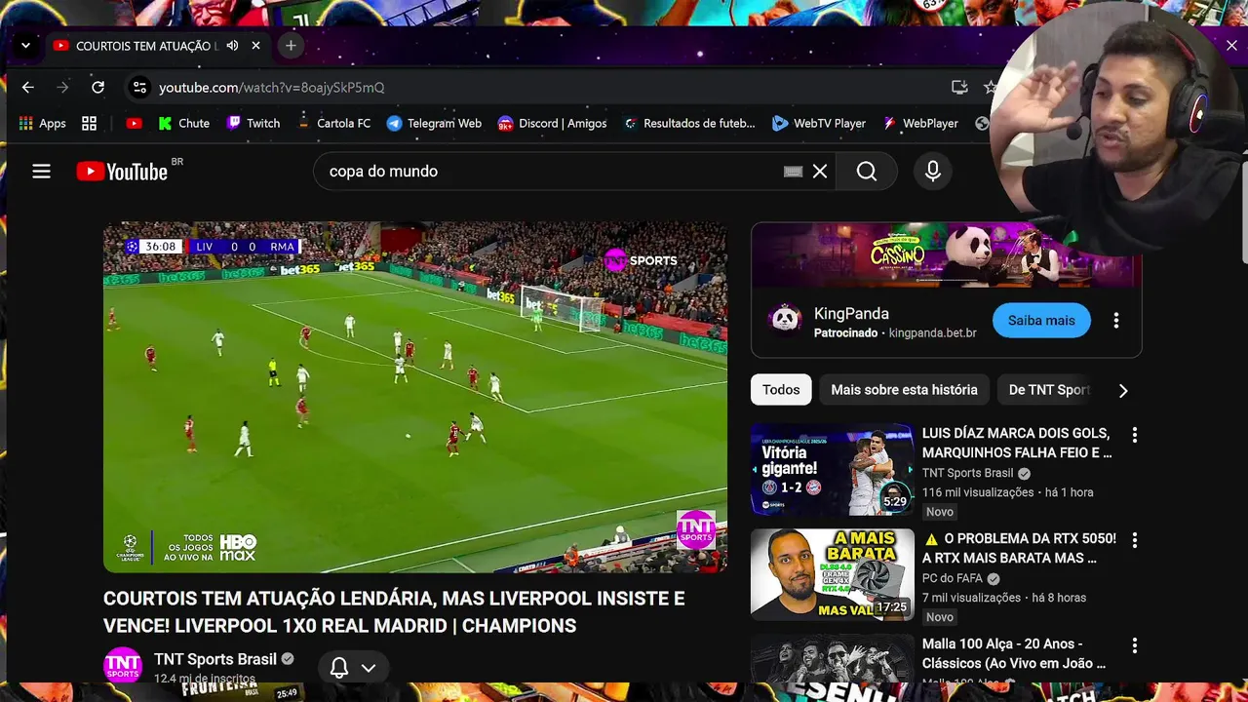Click the site information icon in address bar
The width and height of the screenshot is (1248, 702).
pos(139,88)
